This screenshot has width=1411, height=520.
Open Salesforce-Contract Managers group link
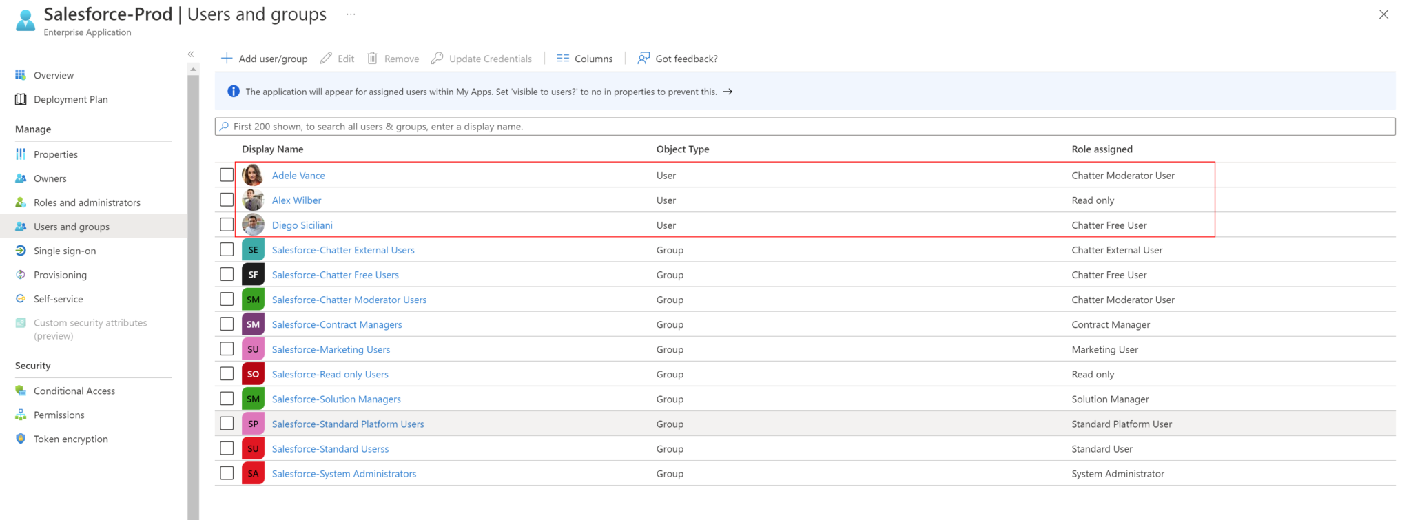[336, 324]
